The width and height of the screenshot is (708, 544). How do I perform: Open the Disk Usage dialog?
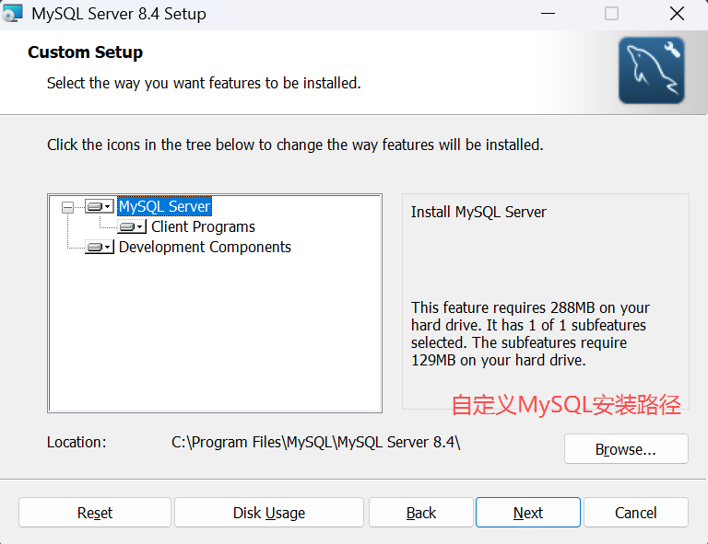[x=269, y=513]
